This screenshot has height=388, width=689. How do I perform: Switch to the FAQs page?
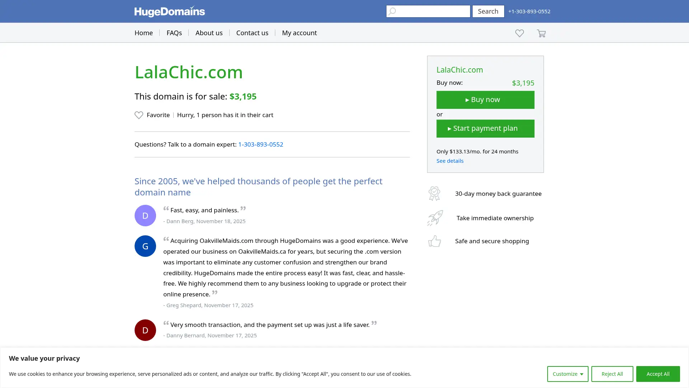(174, 33)
